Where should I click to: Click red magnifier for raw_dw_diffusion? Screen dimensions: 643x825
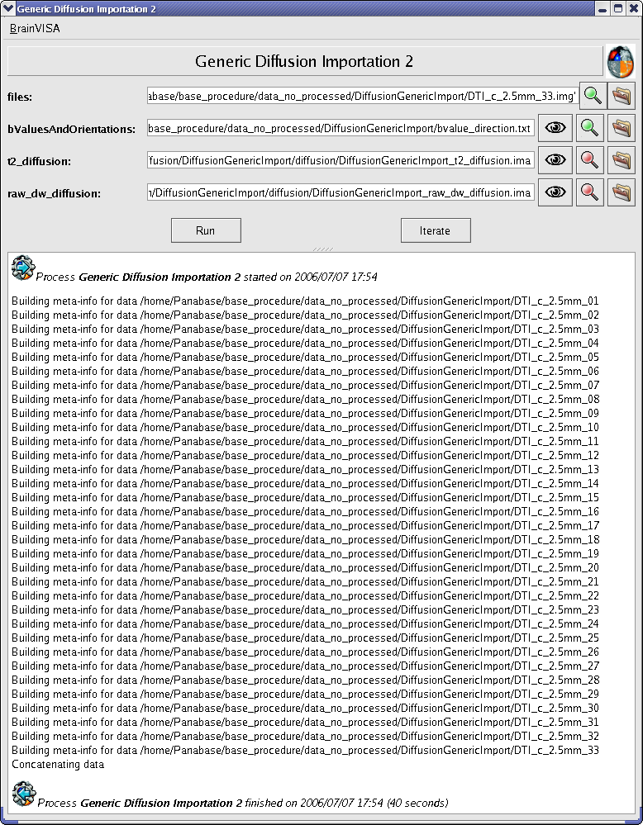(589, 192)
